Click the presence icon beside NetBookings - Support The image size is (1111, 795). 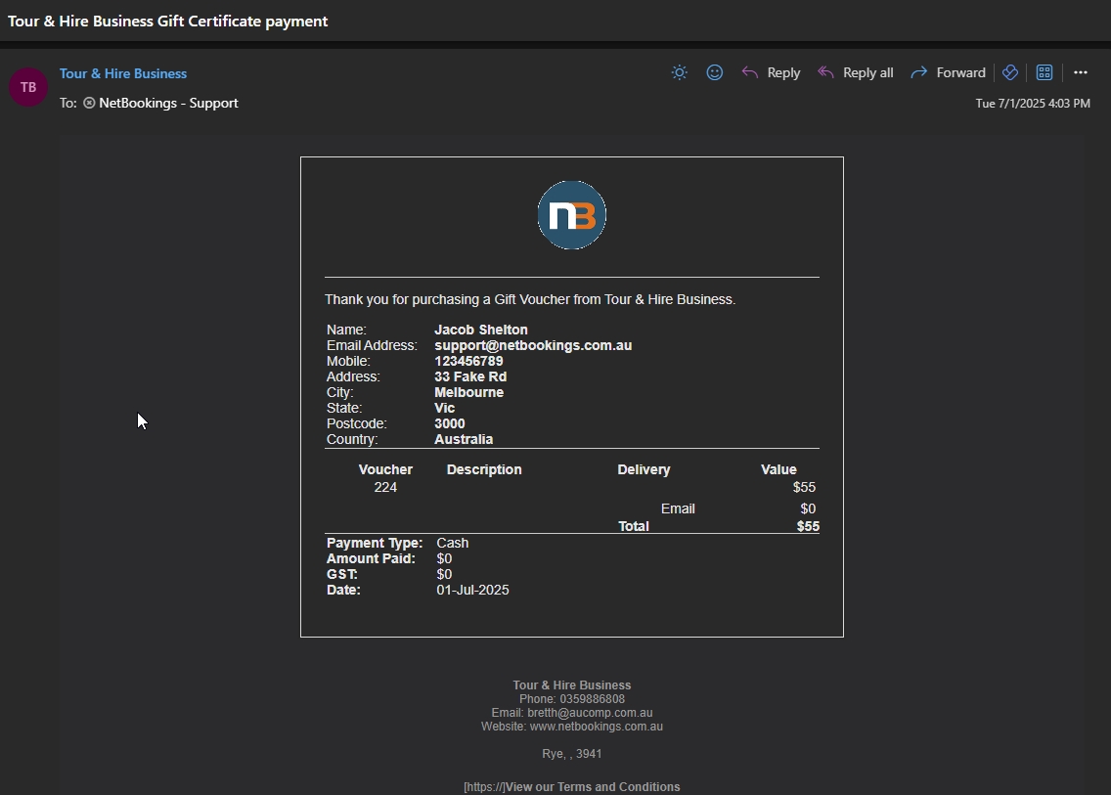[x=89, y=103]
